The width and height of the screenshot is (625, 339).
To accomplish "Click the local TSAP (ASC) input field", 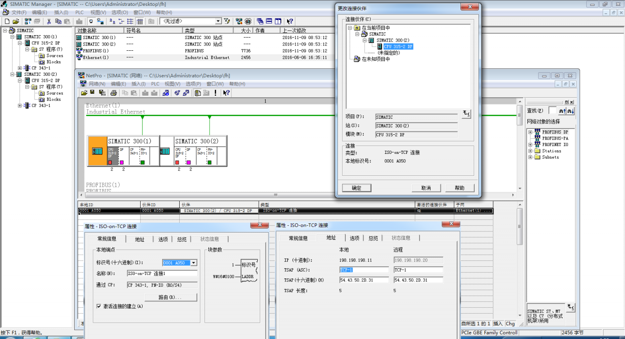I will pyautogui.click(x=364, y=270).
